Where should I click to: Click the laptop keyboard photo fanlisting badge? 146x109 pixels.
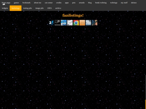(x=95, y=23)
